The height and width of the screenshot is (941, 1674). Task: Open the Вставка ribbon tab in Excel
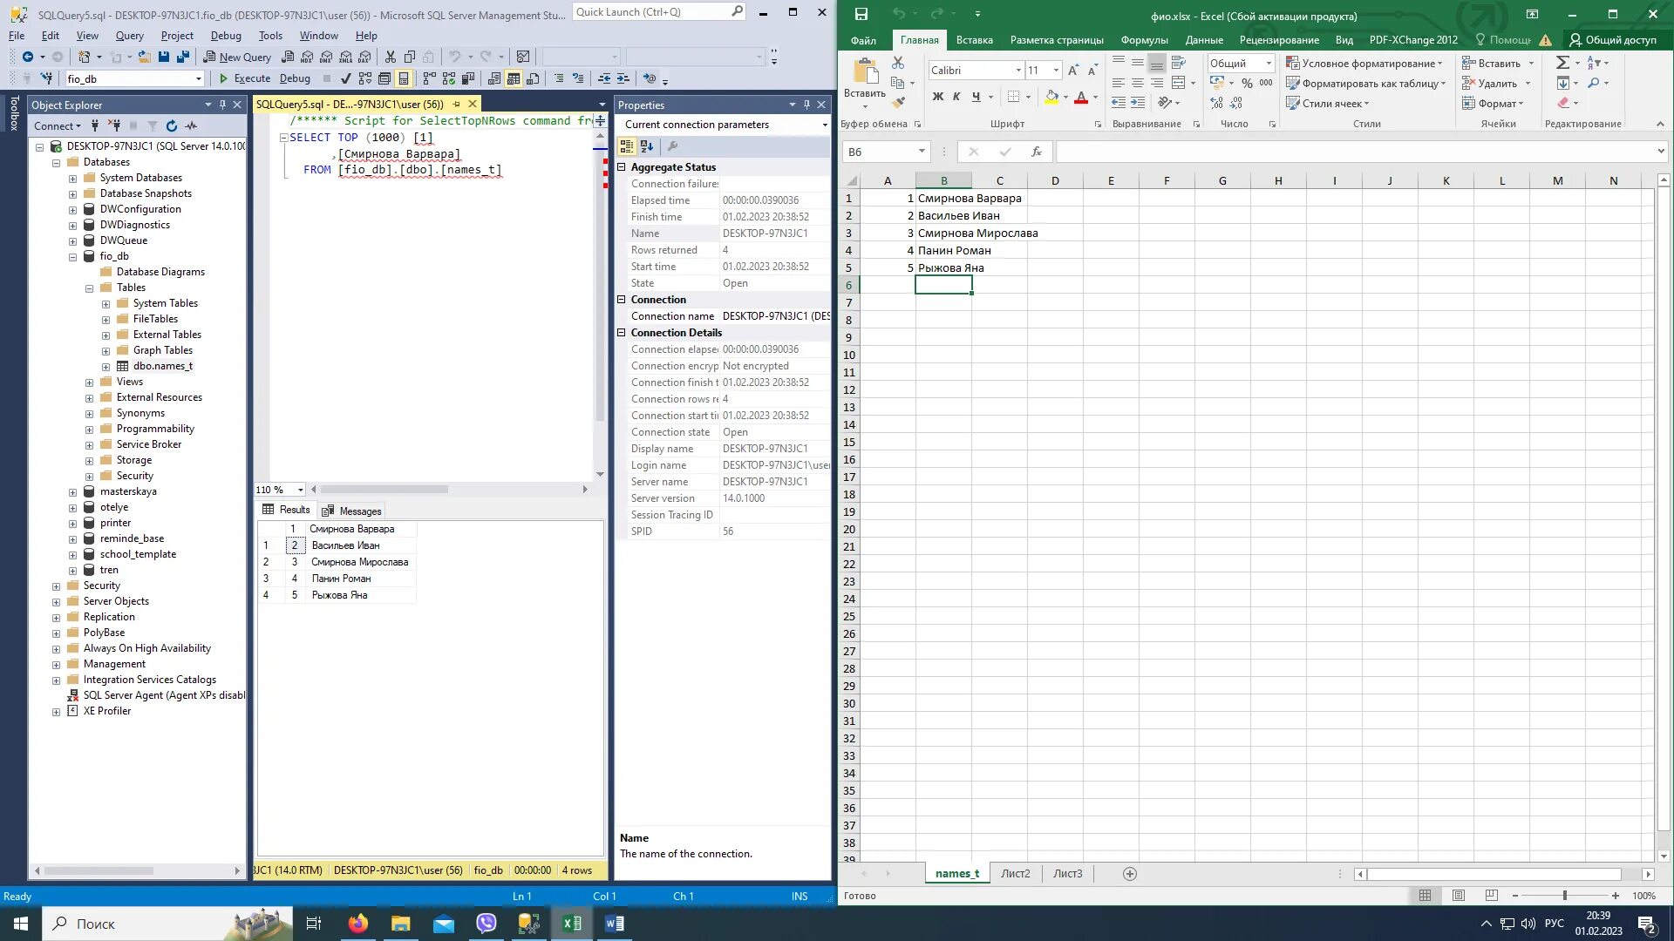[974, 40]
